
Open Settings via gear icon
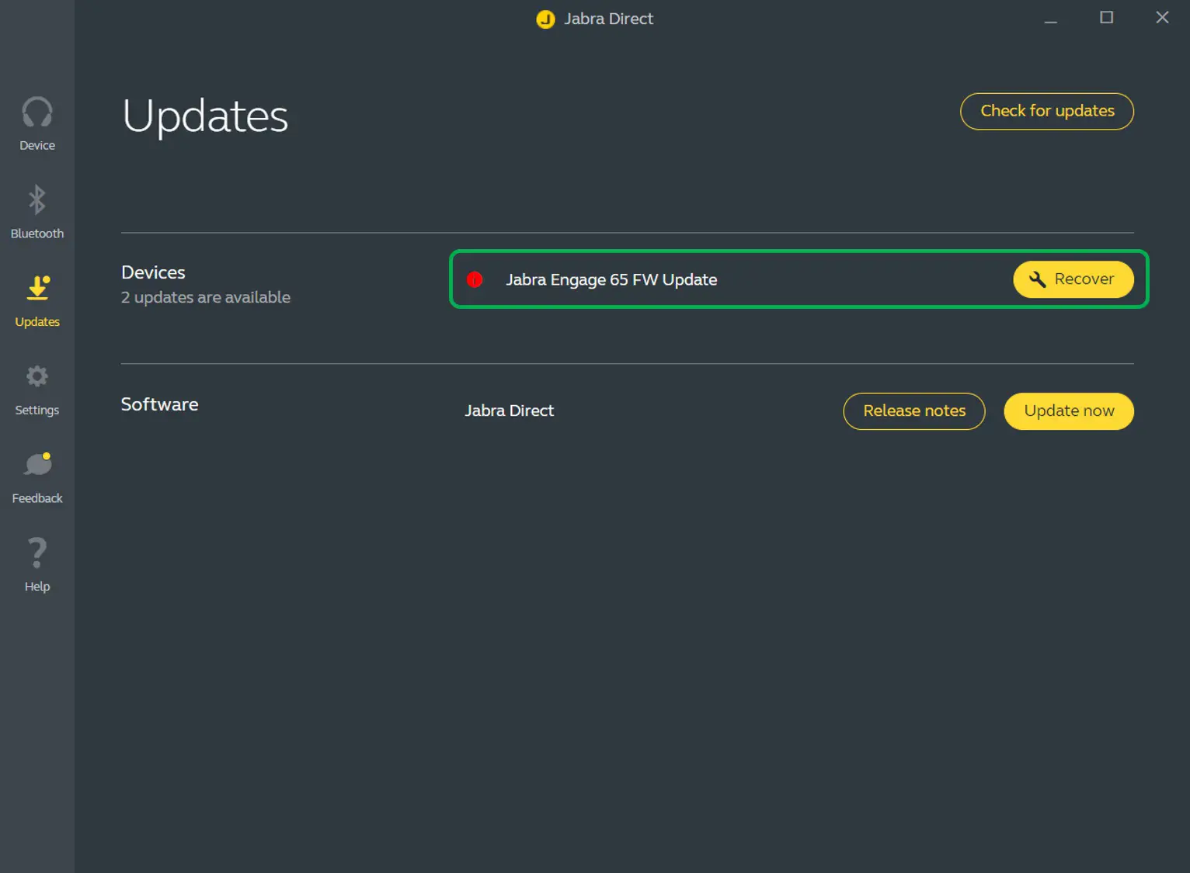(x=37, y=376)
